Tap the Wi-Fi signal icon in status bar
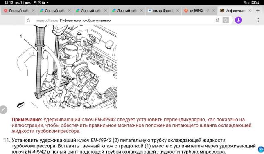The width and height of the screenshot is (264, 154). coord(246,2)
